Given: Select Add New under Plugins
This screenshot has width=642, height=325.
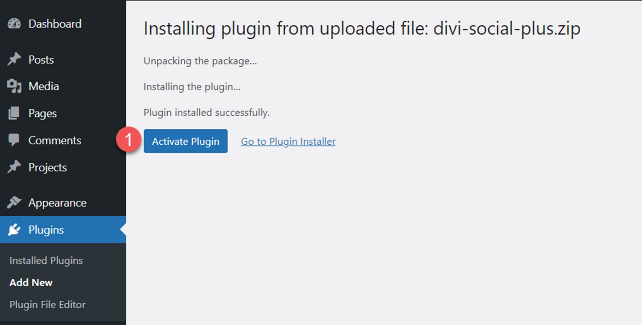Looking at the screenshot, I should coord(31,282).
